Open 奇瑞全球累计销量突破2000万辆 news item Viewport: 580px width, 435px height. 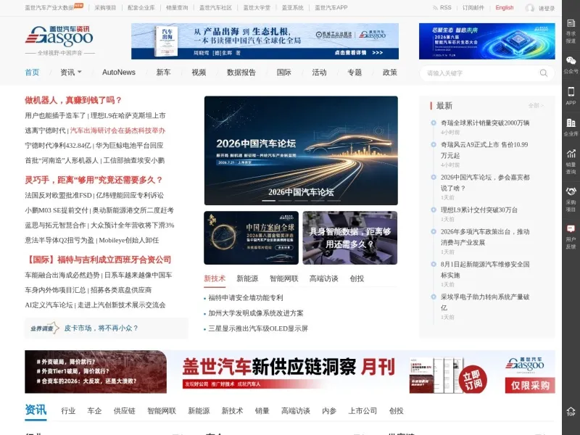click(485, 123)
